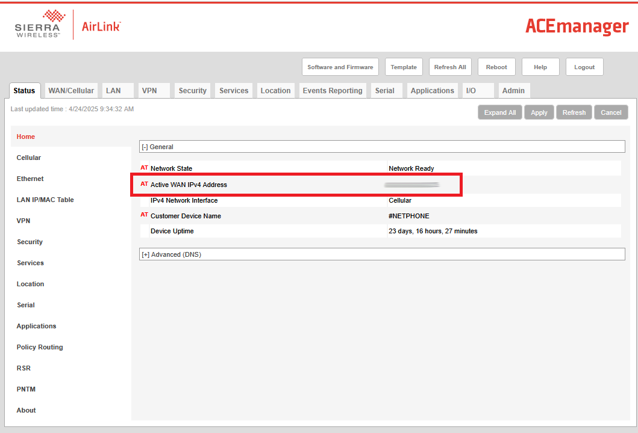Screen dimensions: 638x433
Task: Open Applications in the side menu
Action: coord(36,326)
